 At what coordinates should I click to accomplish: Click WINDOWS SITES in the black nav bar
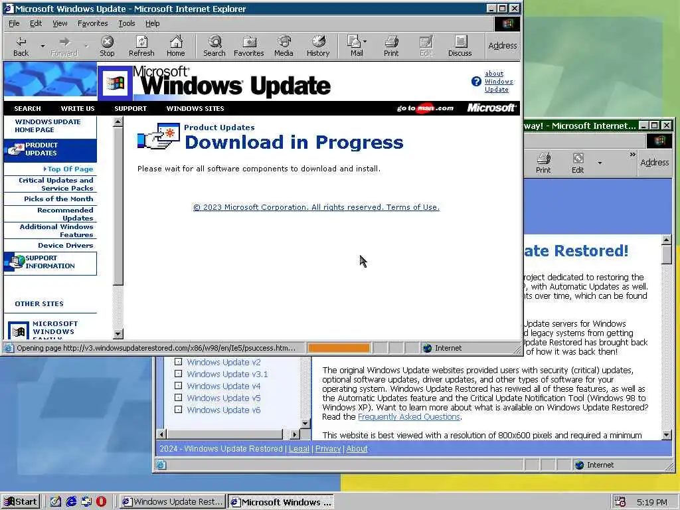pos(195,108)
